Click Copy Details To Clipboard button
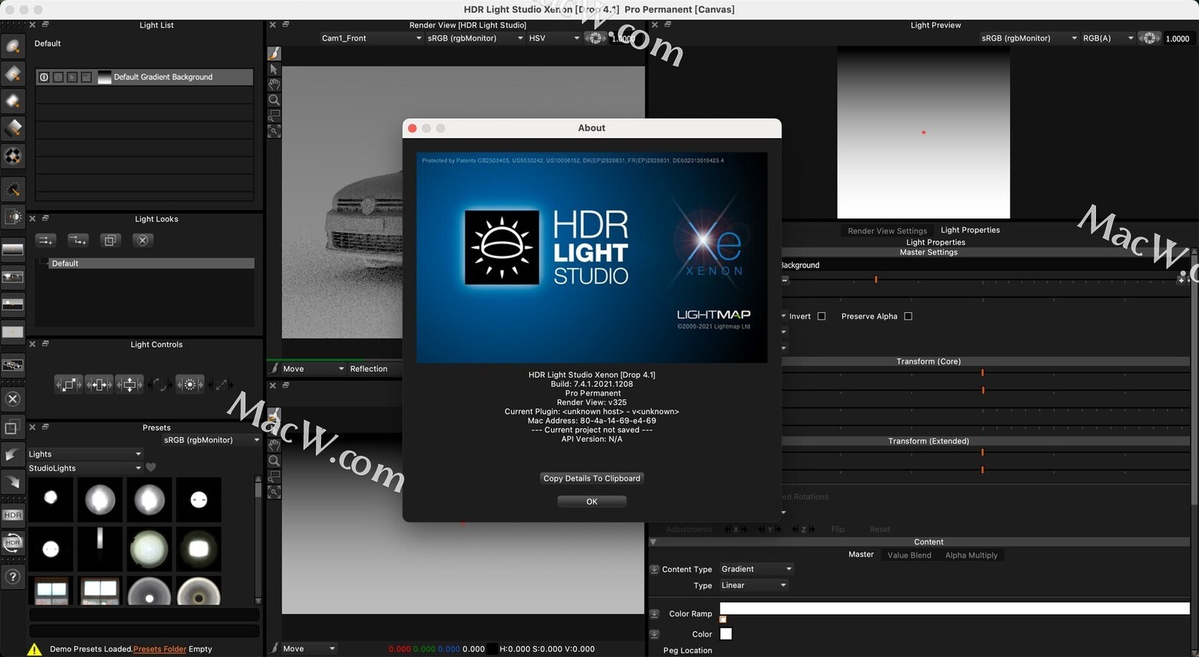 592,478
